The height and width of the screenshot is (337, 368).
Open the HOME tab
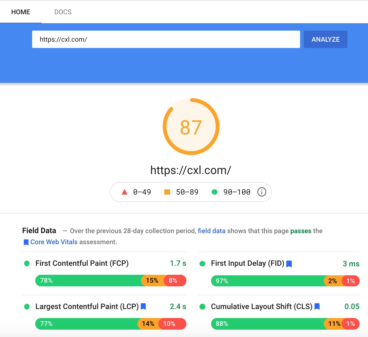click(21, 12)
